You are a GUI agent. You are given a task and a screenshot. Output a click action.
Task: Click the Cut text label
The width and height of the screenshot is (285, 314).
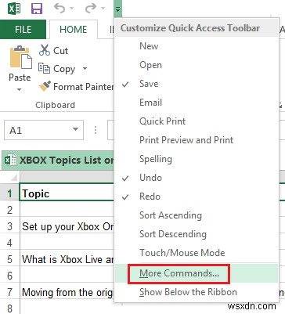[x=60, y=50]
